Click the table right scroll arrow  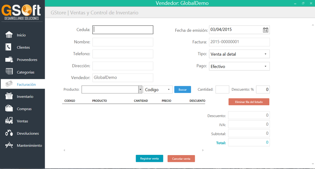coord(203,150)
